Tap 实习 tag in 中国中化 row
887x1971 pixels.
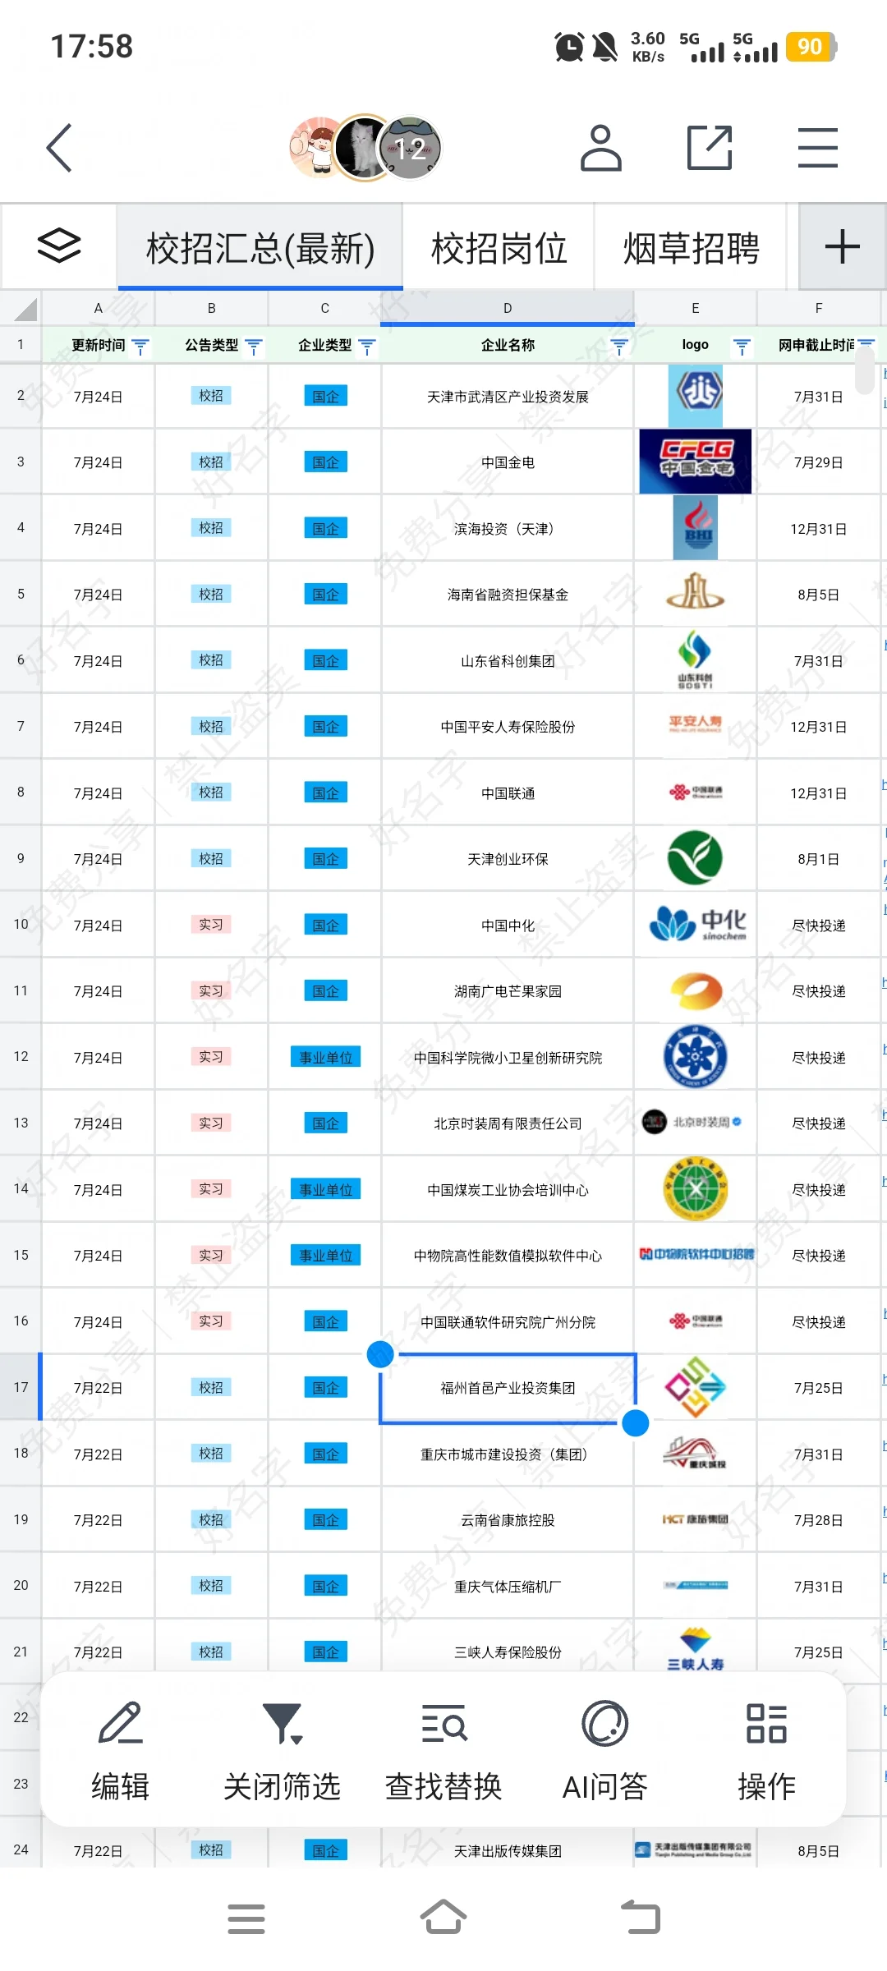[x=211, y=925]
